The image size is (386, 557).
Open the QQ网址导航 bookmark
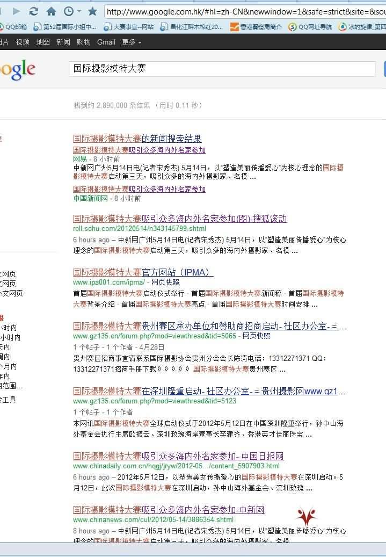click(310, 27)
